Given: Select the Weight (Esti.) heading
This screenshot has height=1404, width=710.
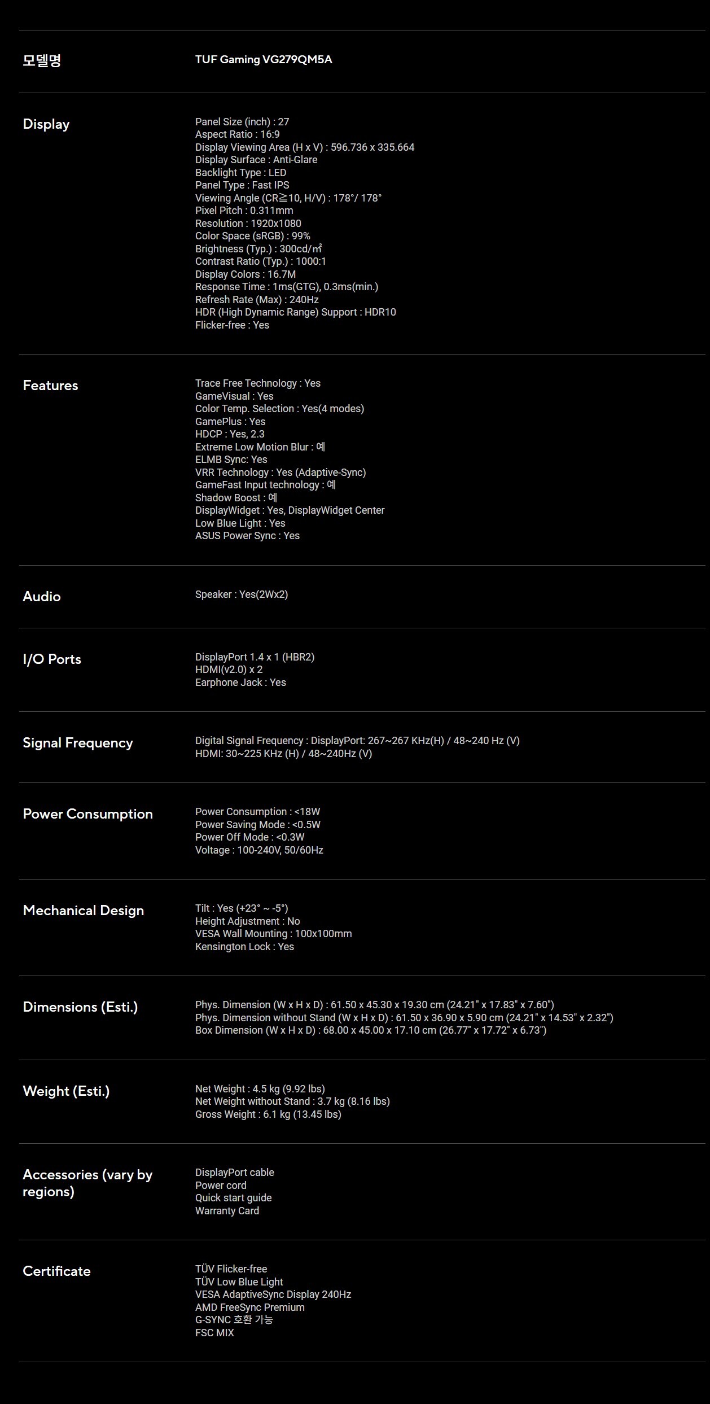Looking at the screenshot, I should click(66, 1091).
